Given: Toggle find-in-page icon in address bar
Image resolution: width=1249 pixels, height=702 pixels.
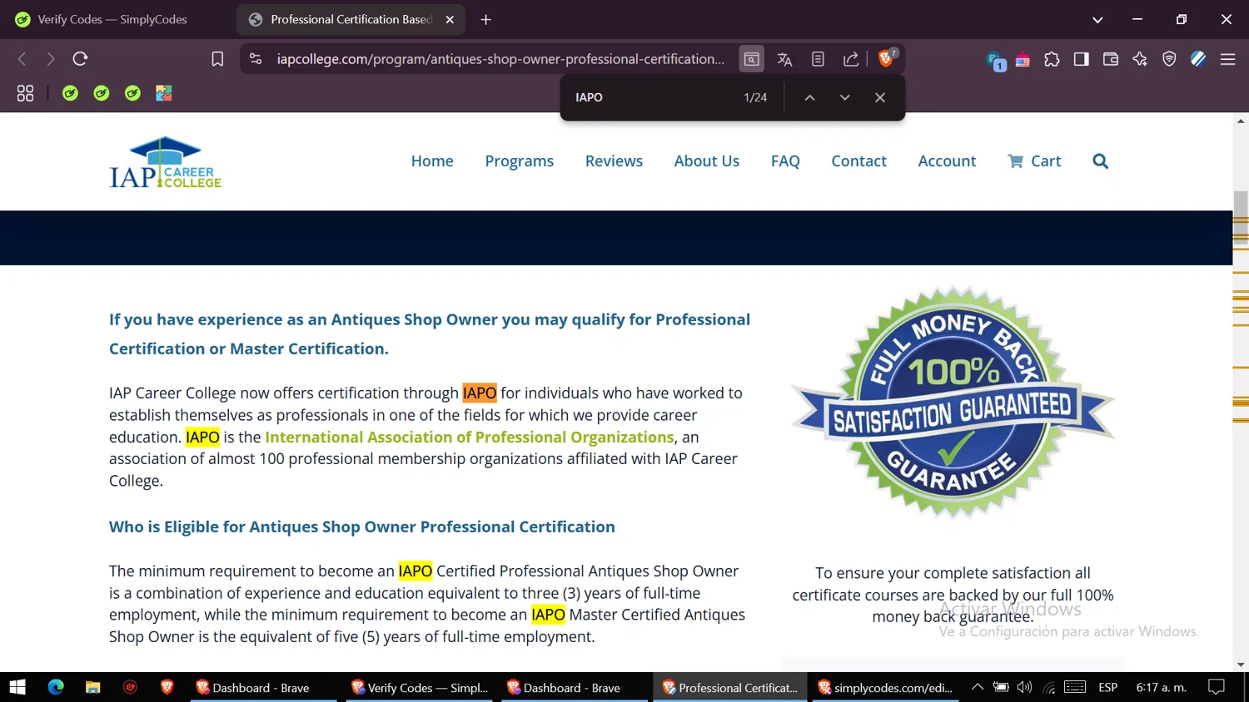Looking at the screenshot, I should pyautogui.click(x=751, y=59).
